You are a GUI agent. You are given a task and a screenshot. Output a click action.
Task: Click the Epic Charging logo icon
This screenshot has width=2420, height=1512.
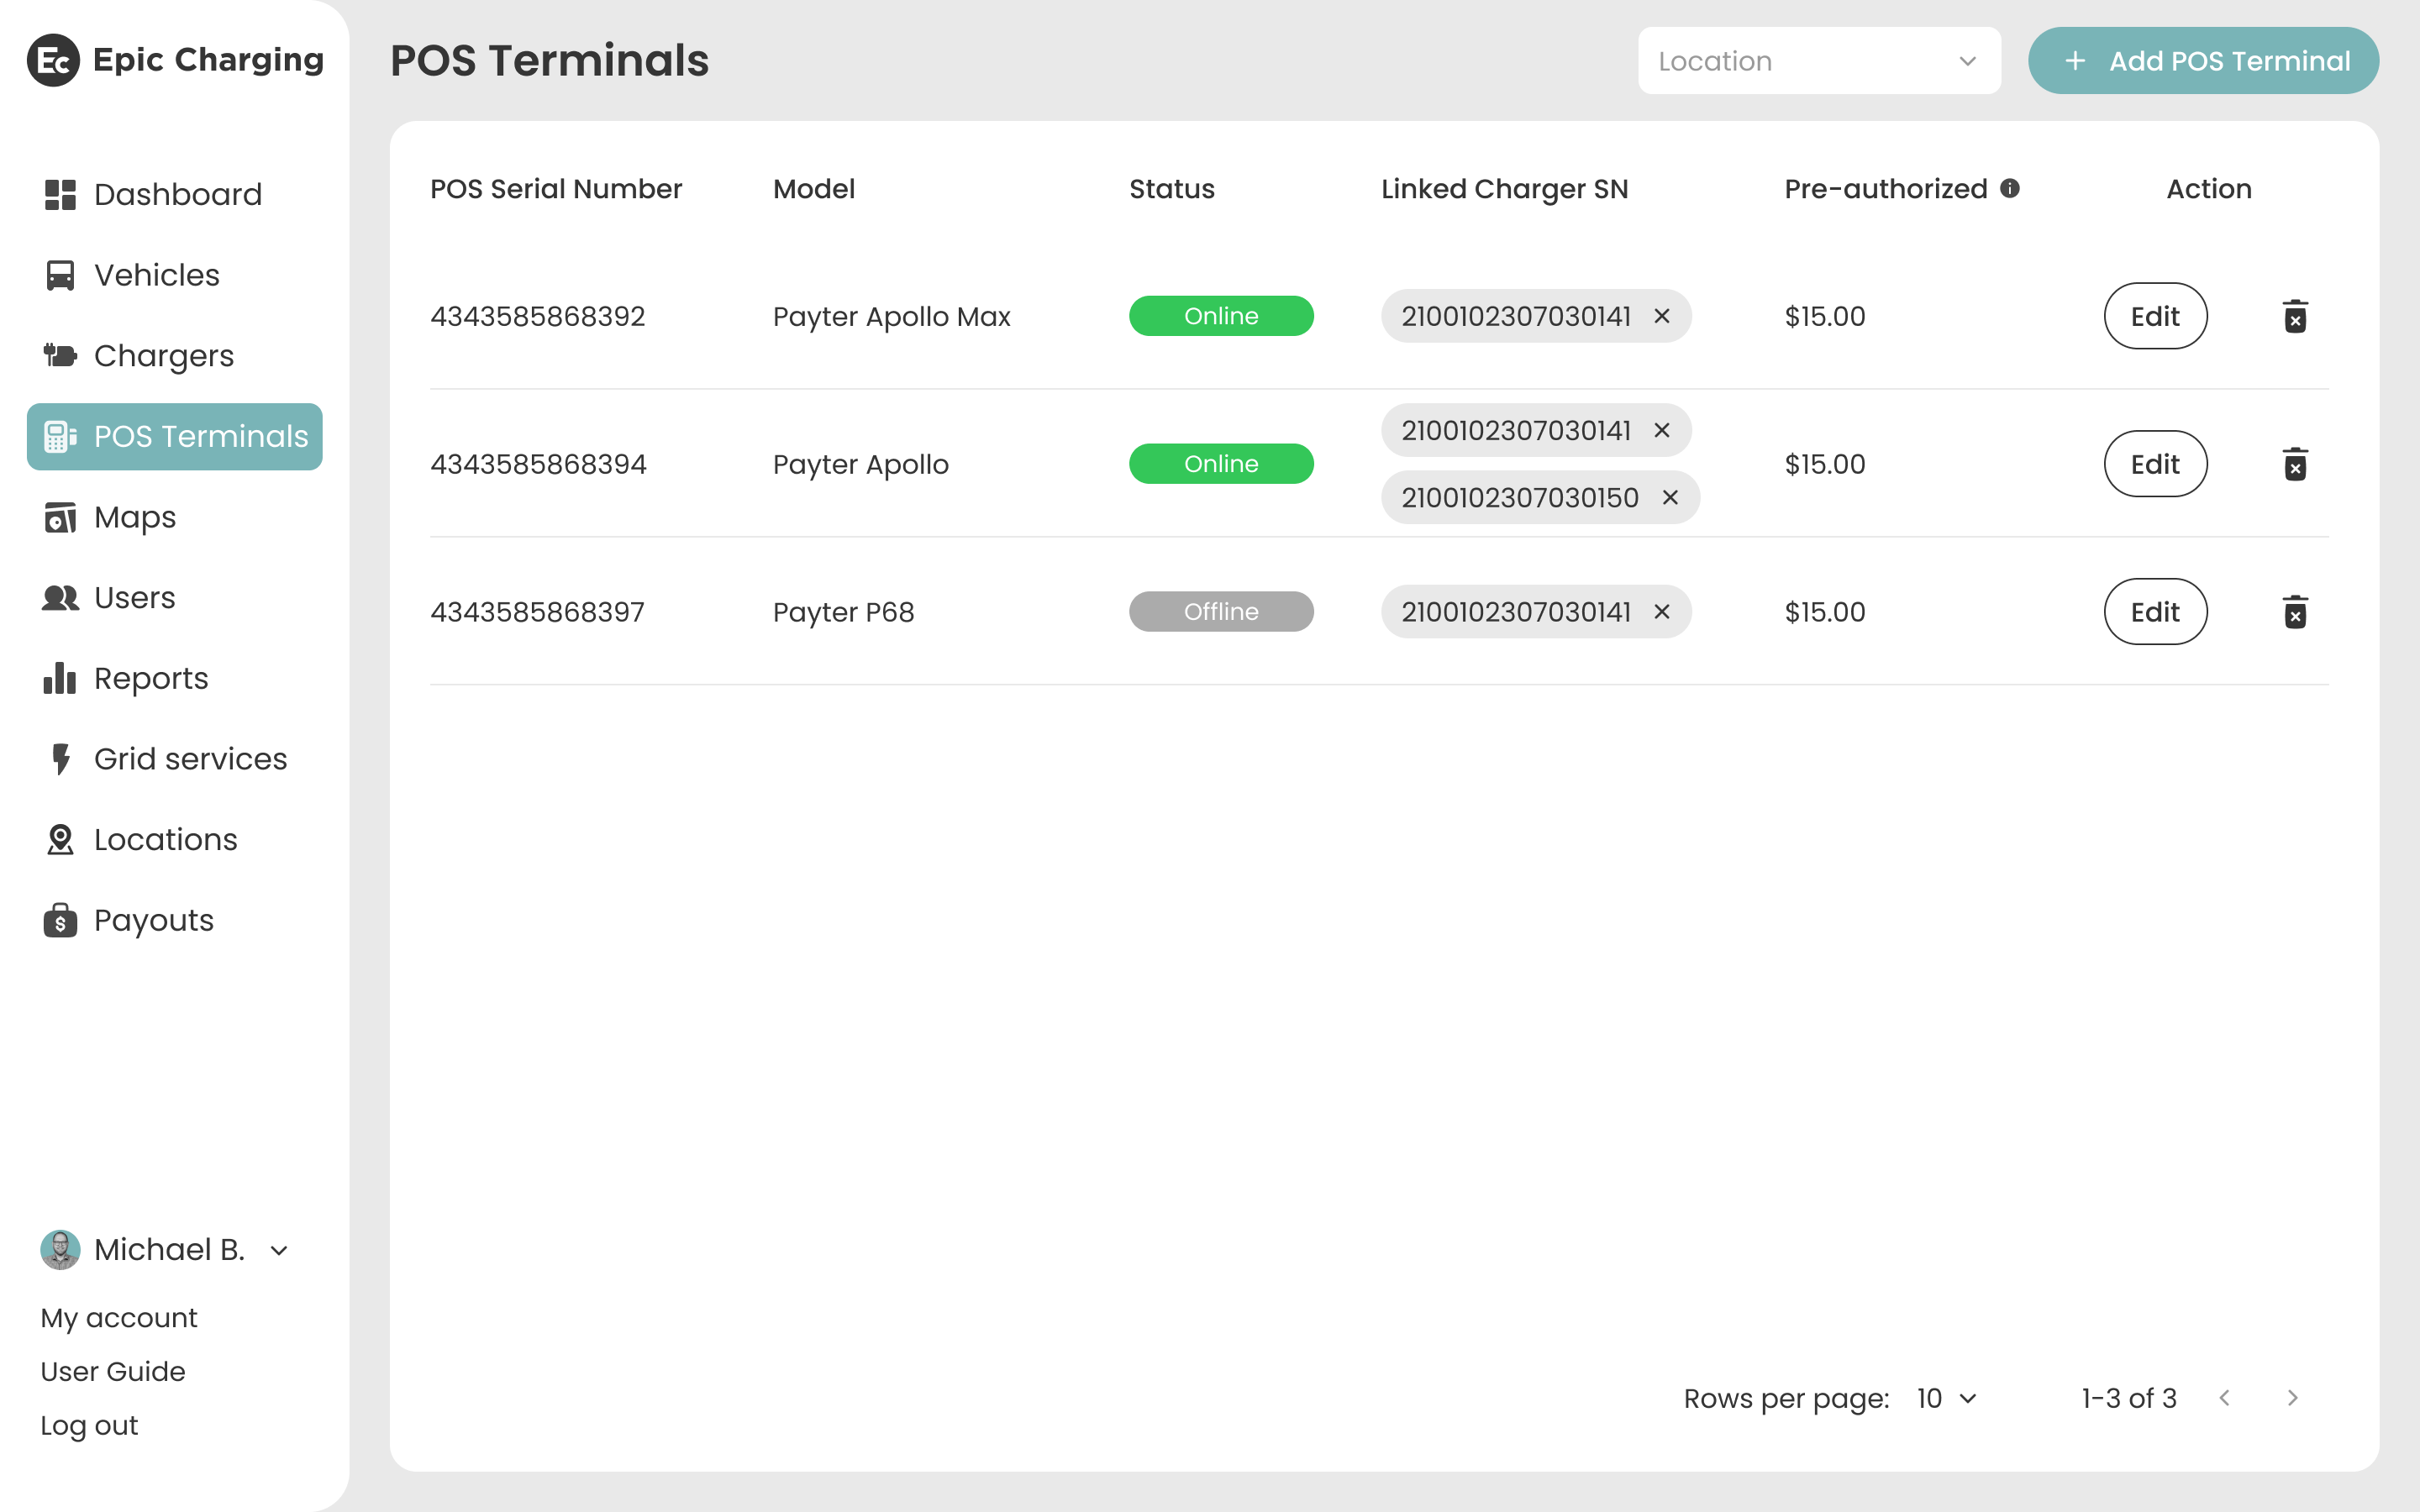click(53, 60)
